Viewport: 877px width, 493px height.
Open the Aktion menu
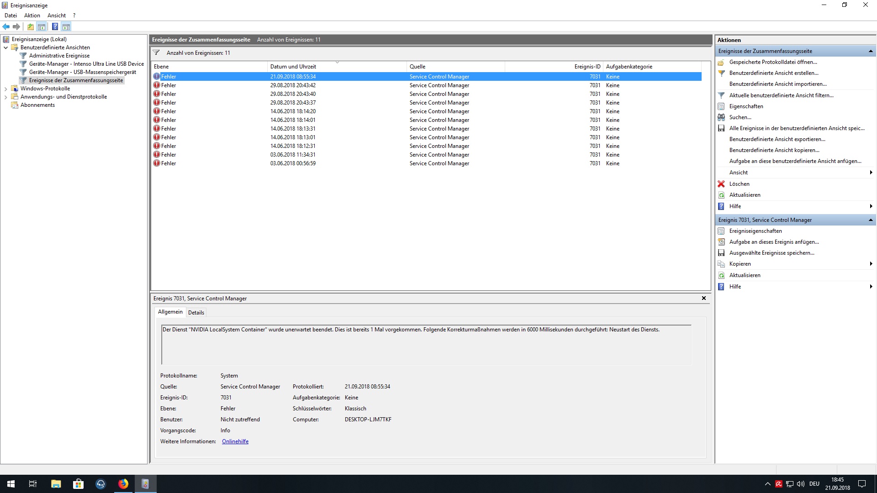coord(32,16)
